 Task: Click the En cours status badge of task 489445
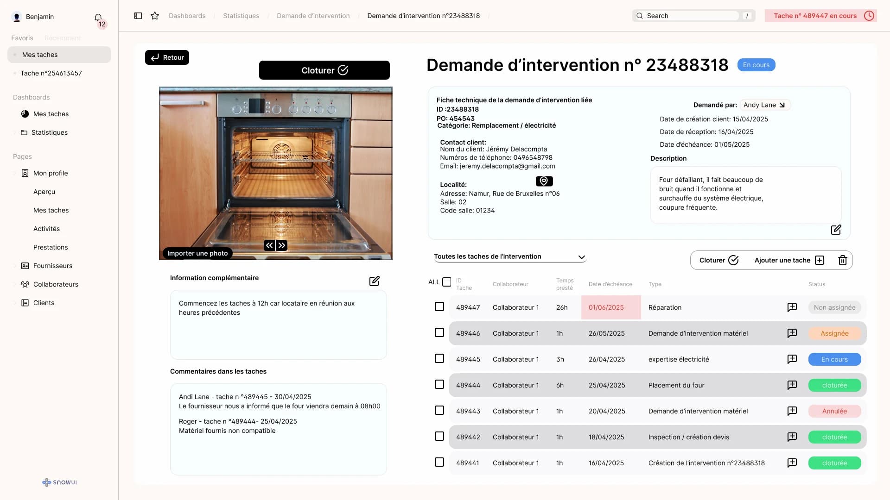[x=834, y=359]
